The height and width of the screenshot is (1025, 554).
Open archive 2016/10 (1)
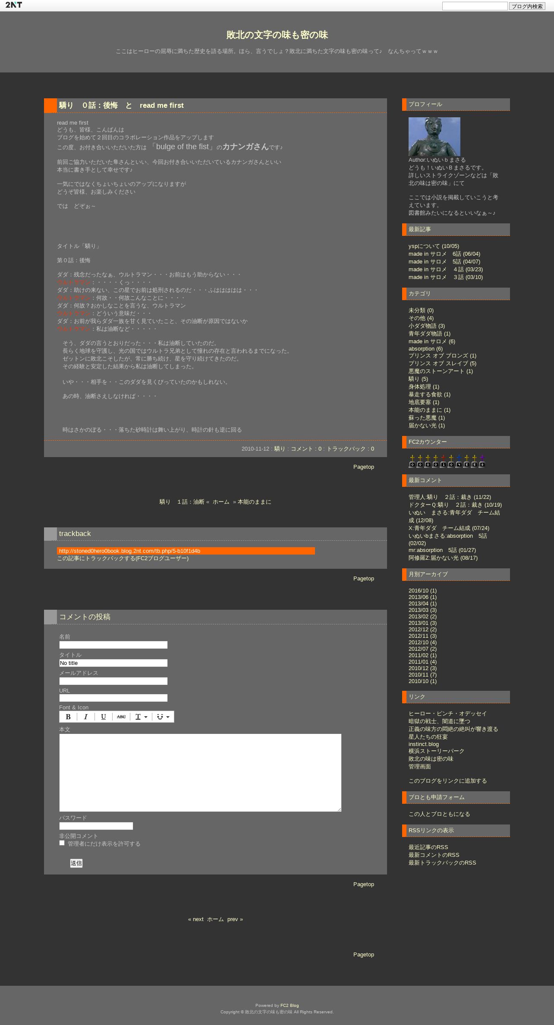tap(422, 591)
